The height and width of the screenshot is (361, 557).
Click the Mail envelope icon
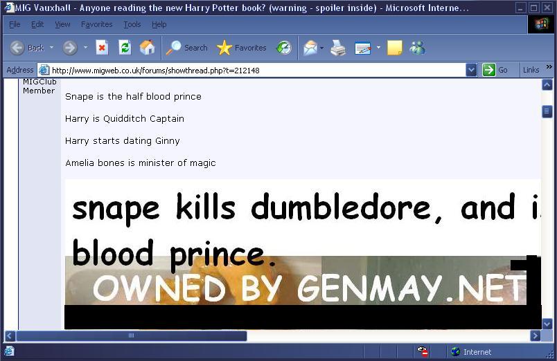point(310,48)
